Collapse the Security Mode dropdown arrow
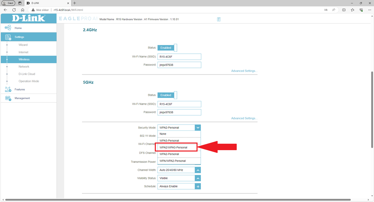 (x=198, y=127)
